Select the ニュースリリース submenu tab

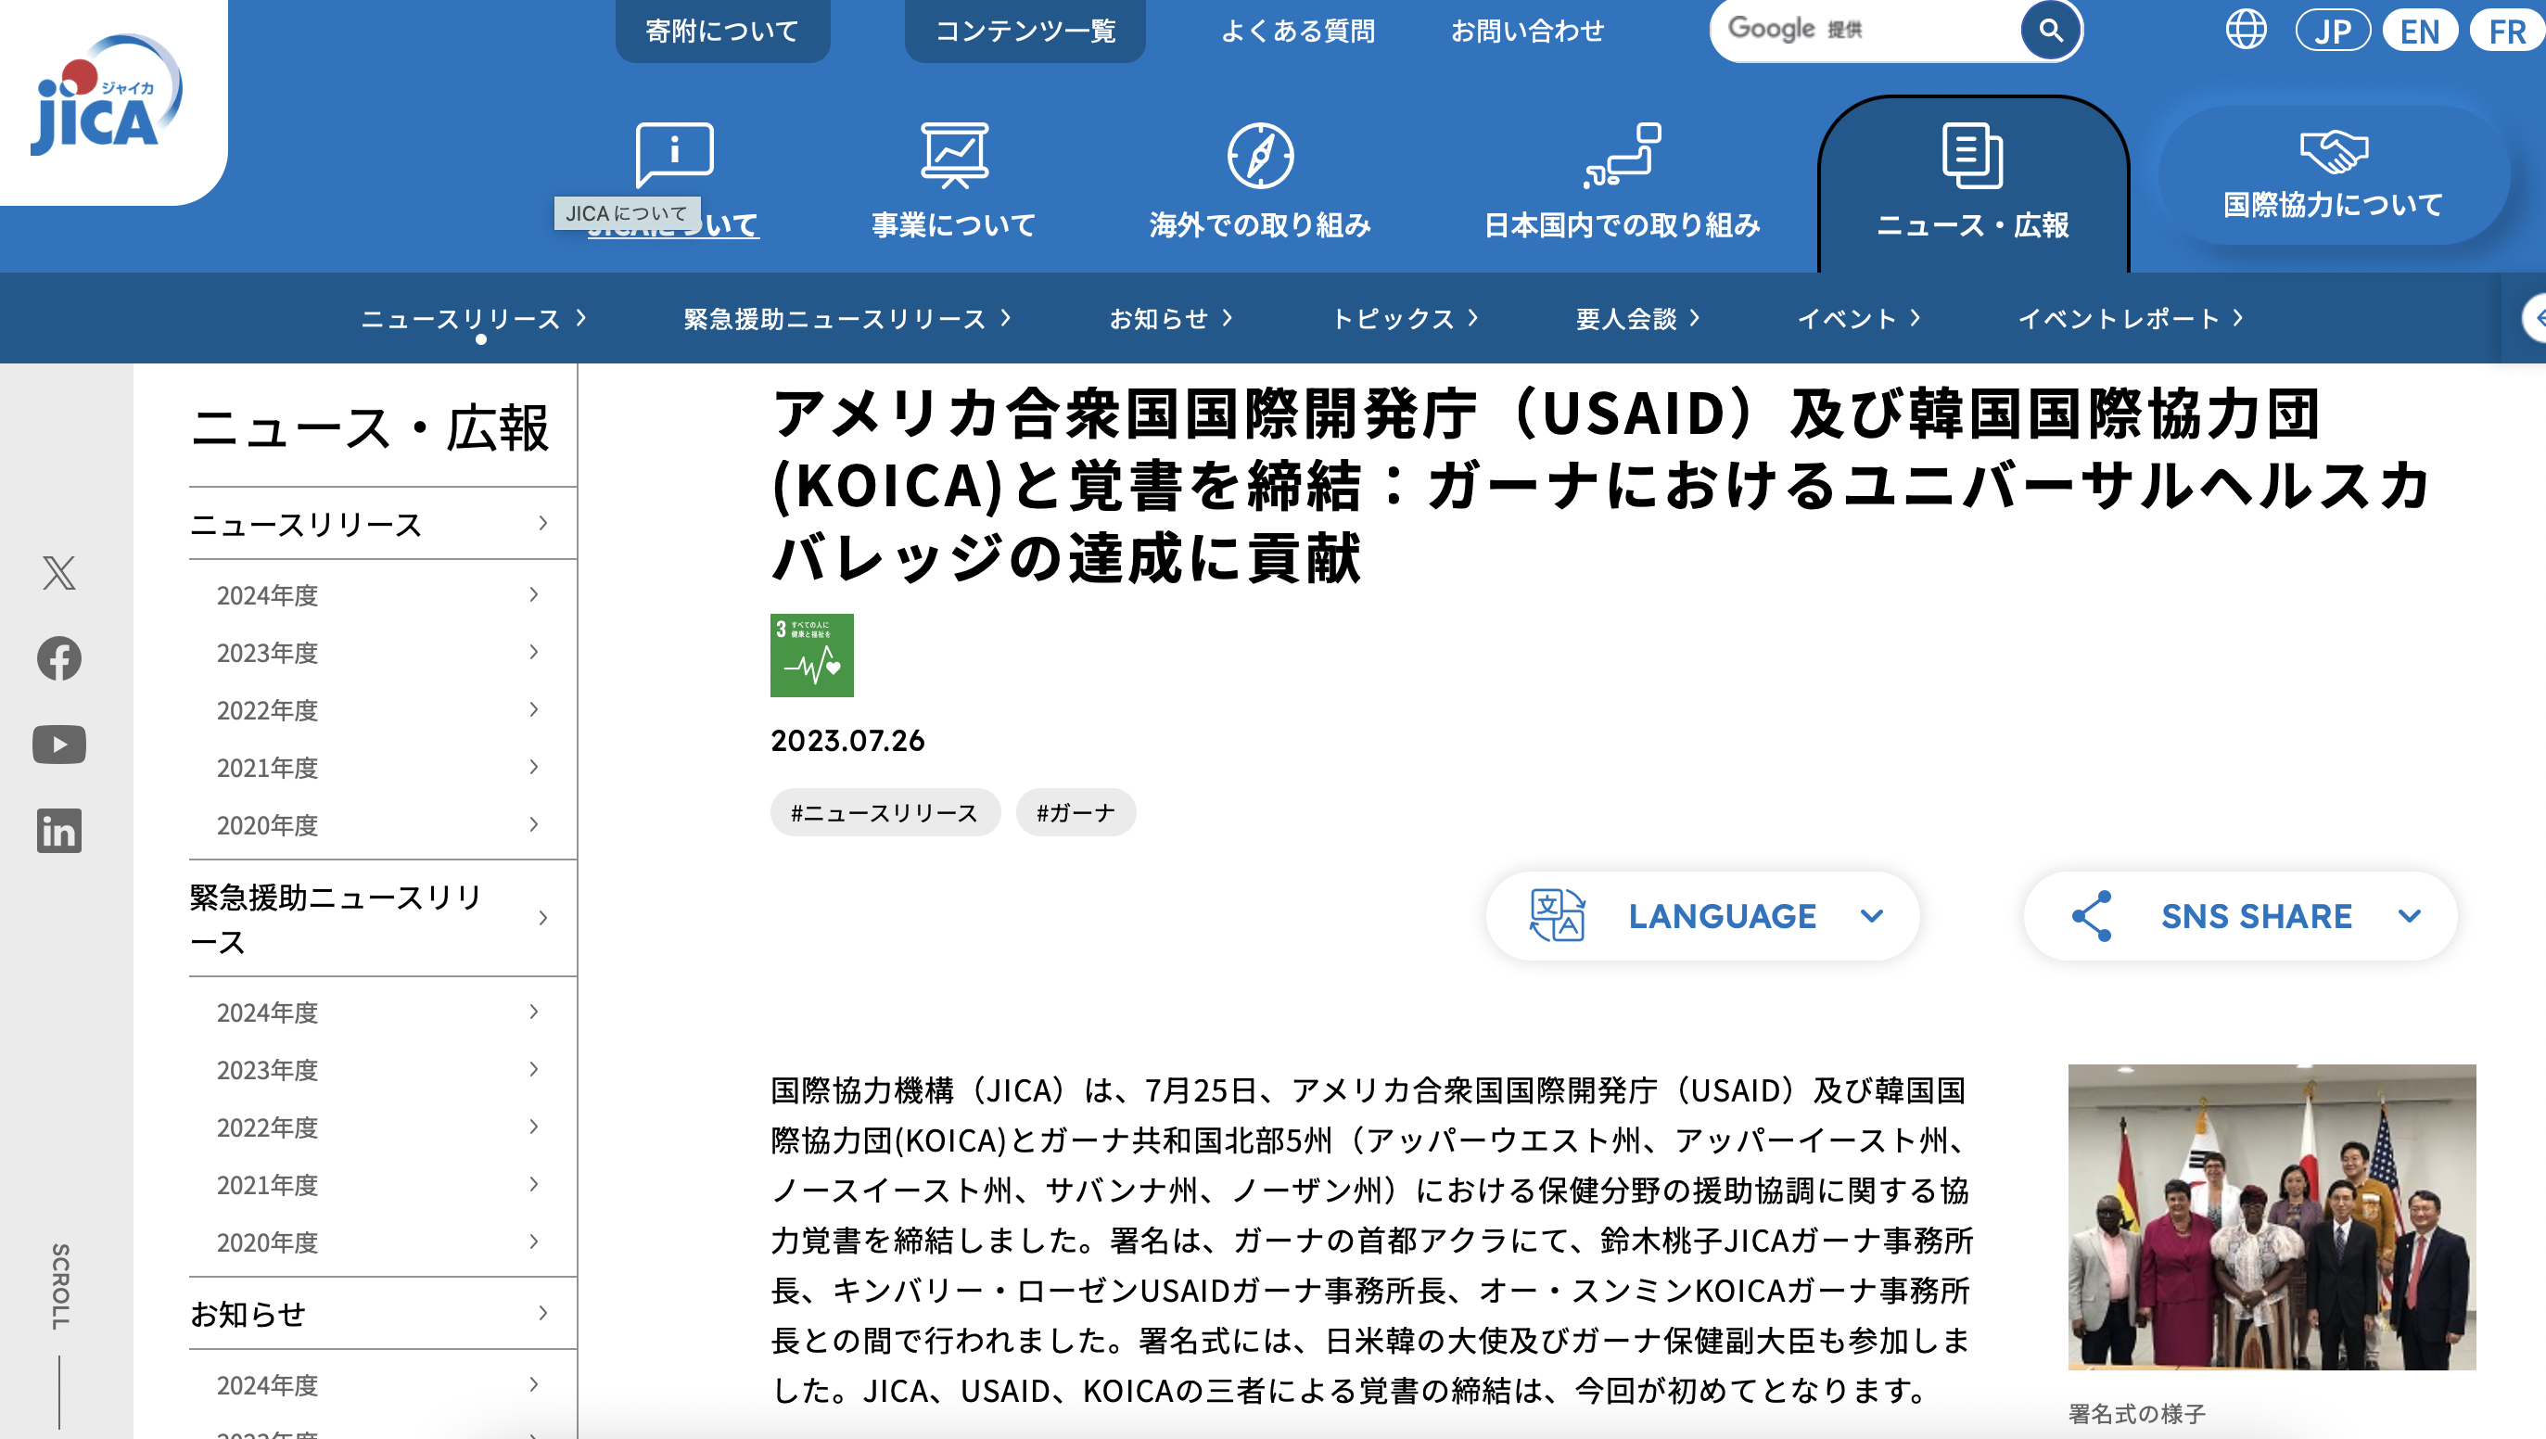(x=474, y=318)
